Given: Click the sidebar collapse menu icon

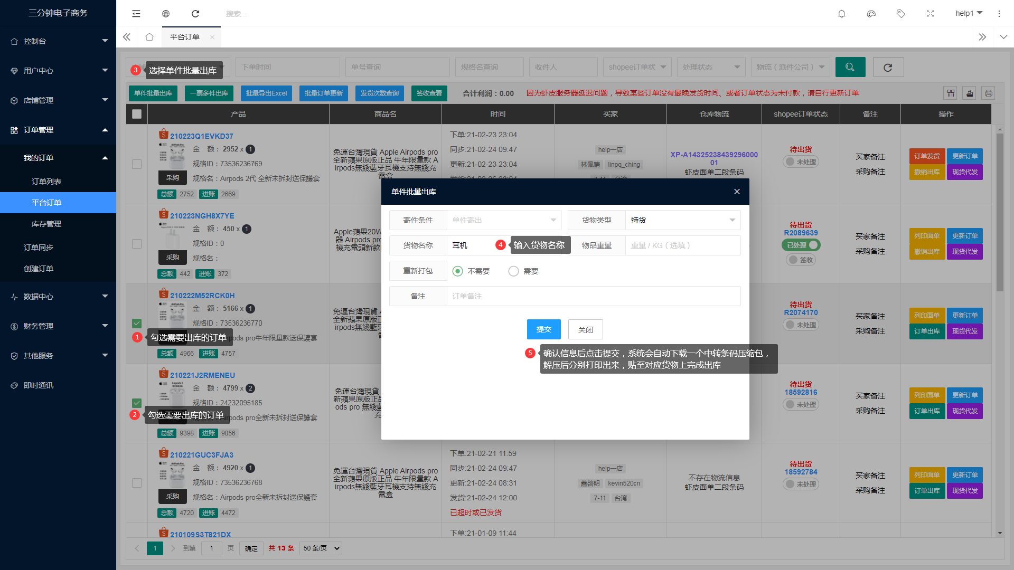Looking at the screenshot, I should tap(136, 14).
